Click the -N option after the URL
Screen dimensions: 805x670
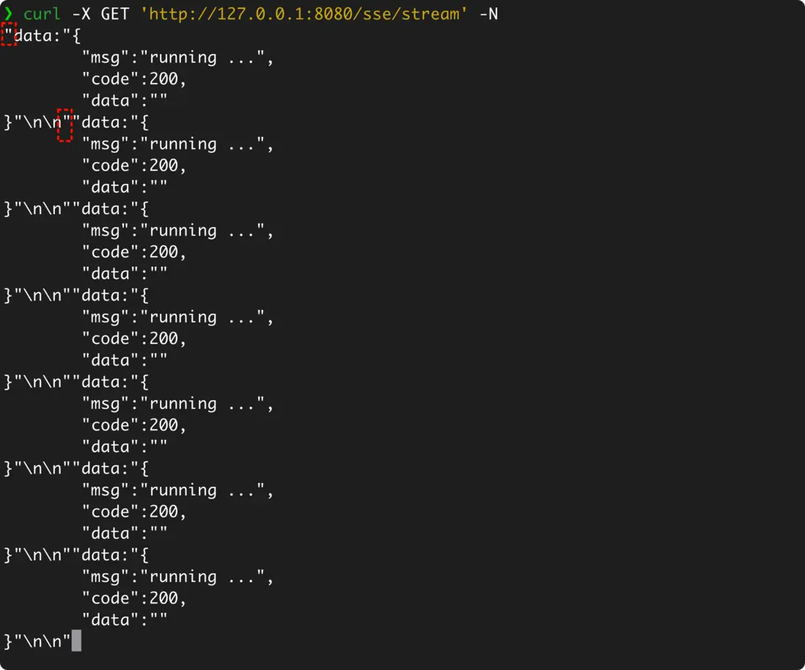[488, 14]
